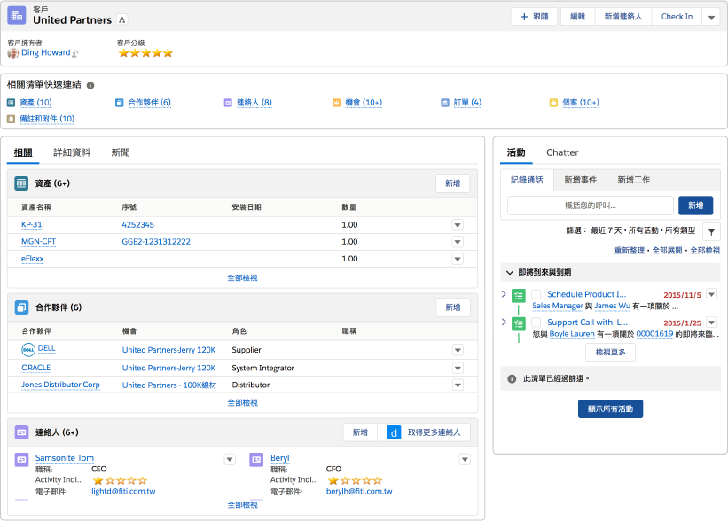Click the Check In button
This screenshot has width=728, height=521.
(677, 17)
